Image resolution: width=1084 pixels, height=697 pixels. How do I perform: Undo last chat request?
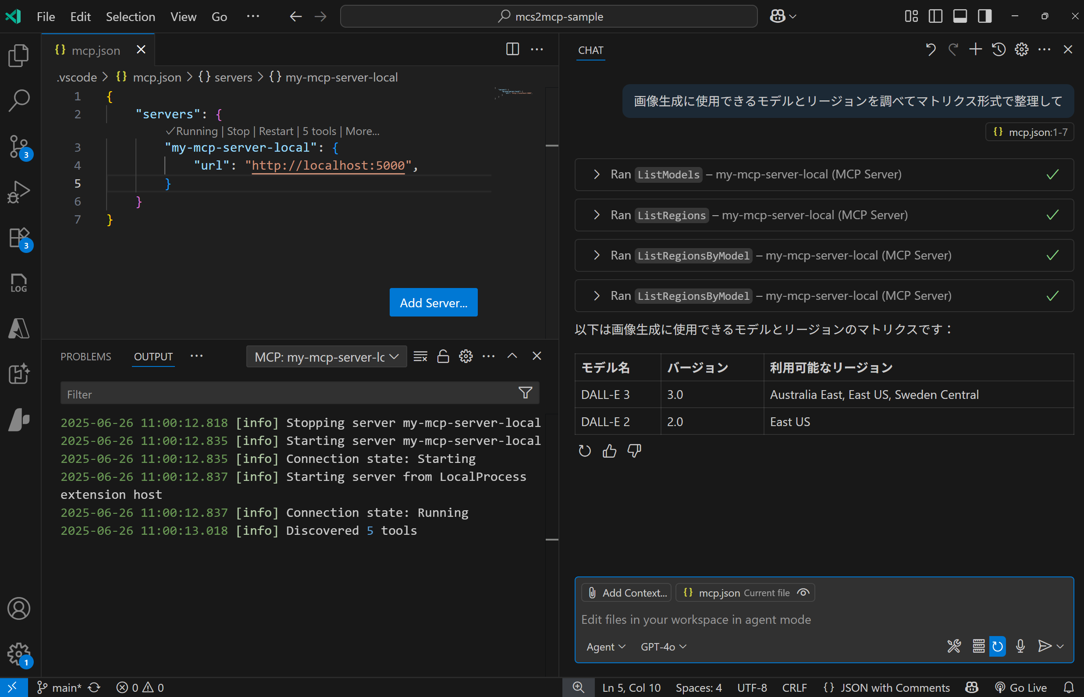[x=930, y=50]
